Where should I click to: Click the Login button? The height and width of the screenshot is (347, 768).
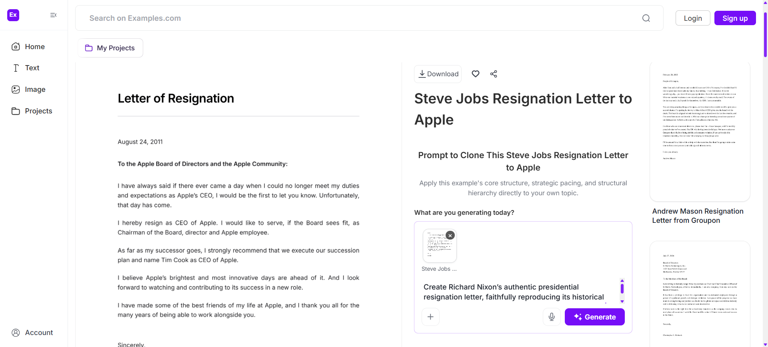click(x=693, y=18)
